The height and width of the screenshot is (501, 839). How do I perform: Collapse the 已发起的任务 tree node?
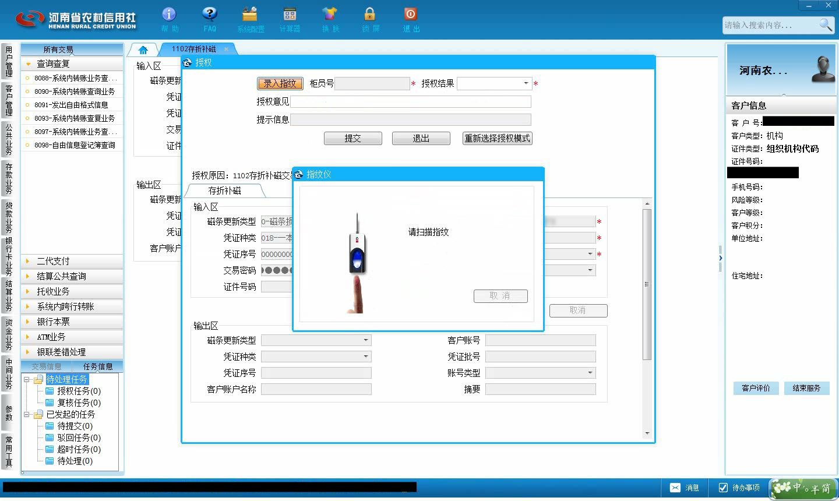(27, 414)
